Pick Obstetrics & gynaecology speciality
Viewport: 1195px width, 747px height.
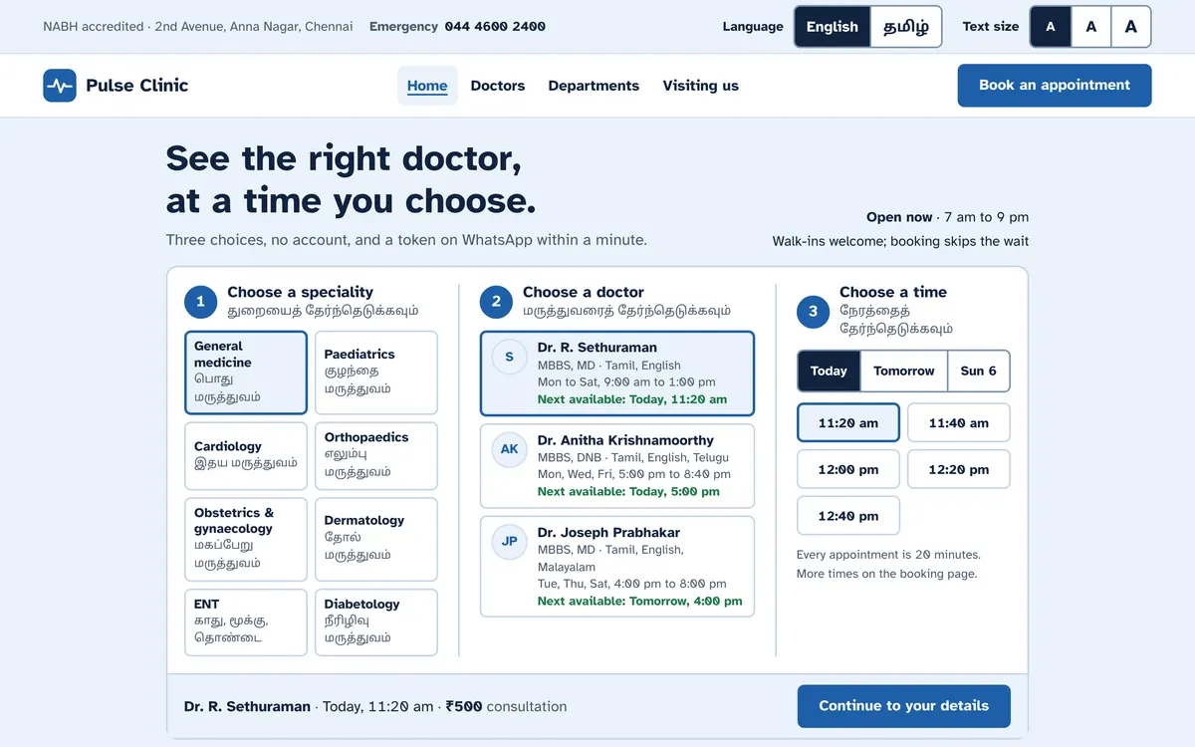pos(246,539)
